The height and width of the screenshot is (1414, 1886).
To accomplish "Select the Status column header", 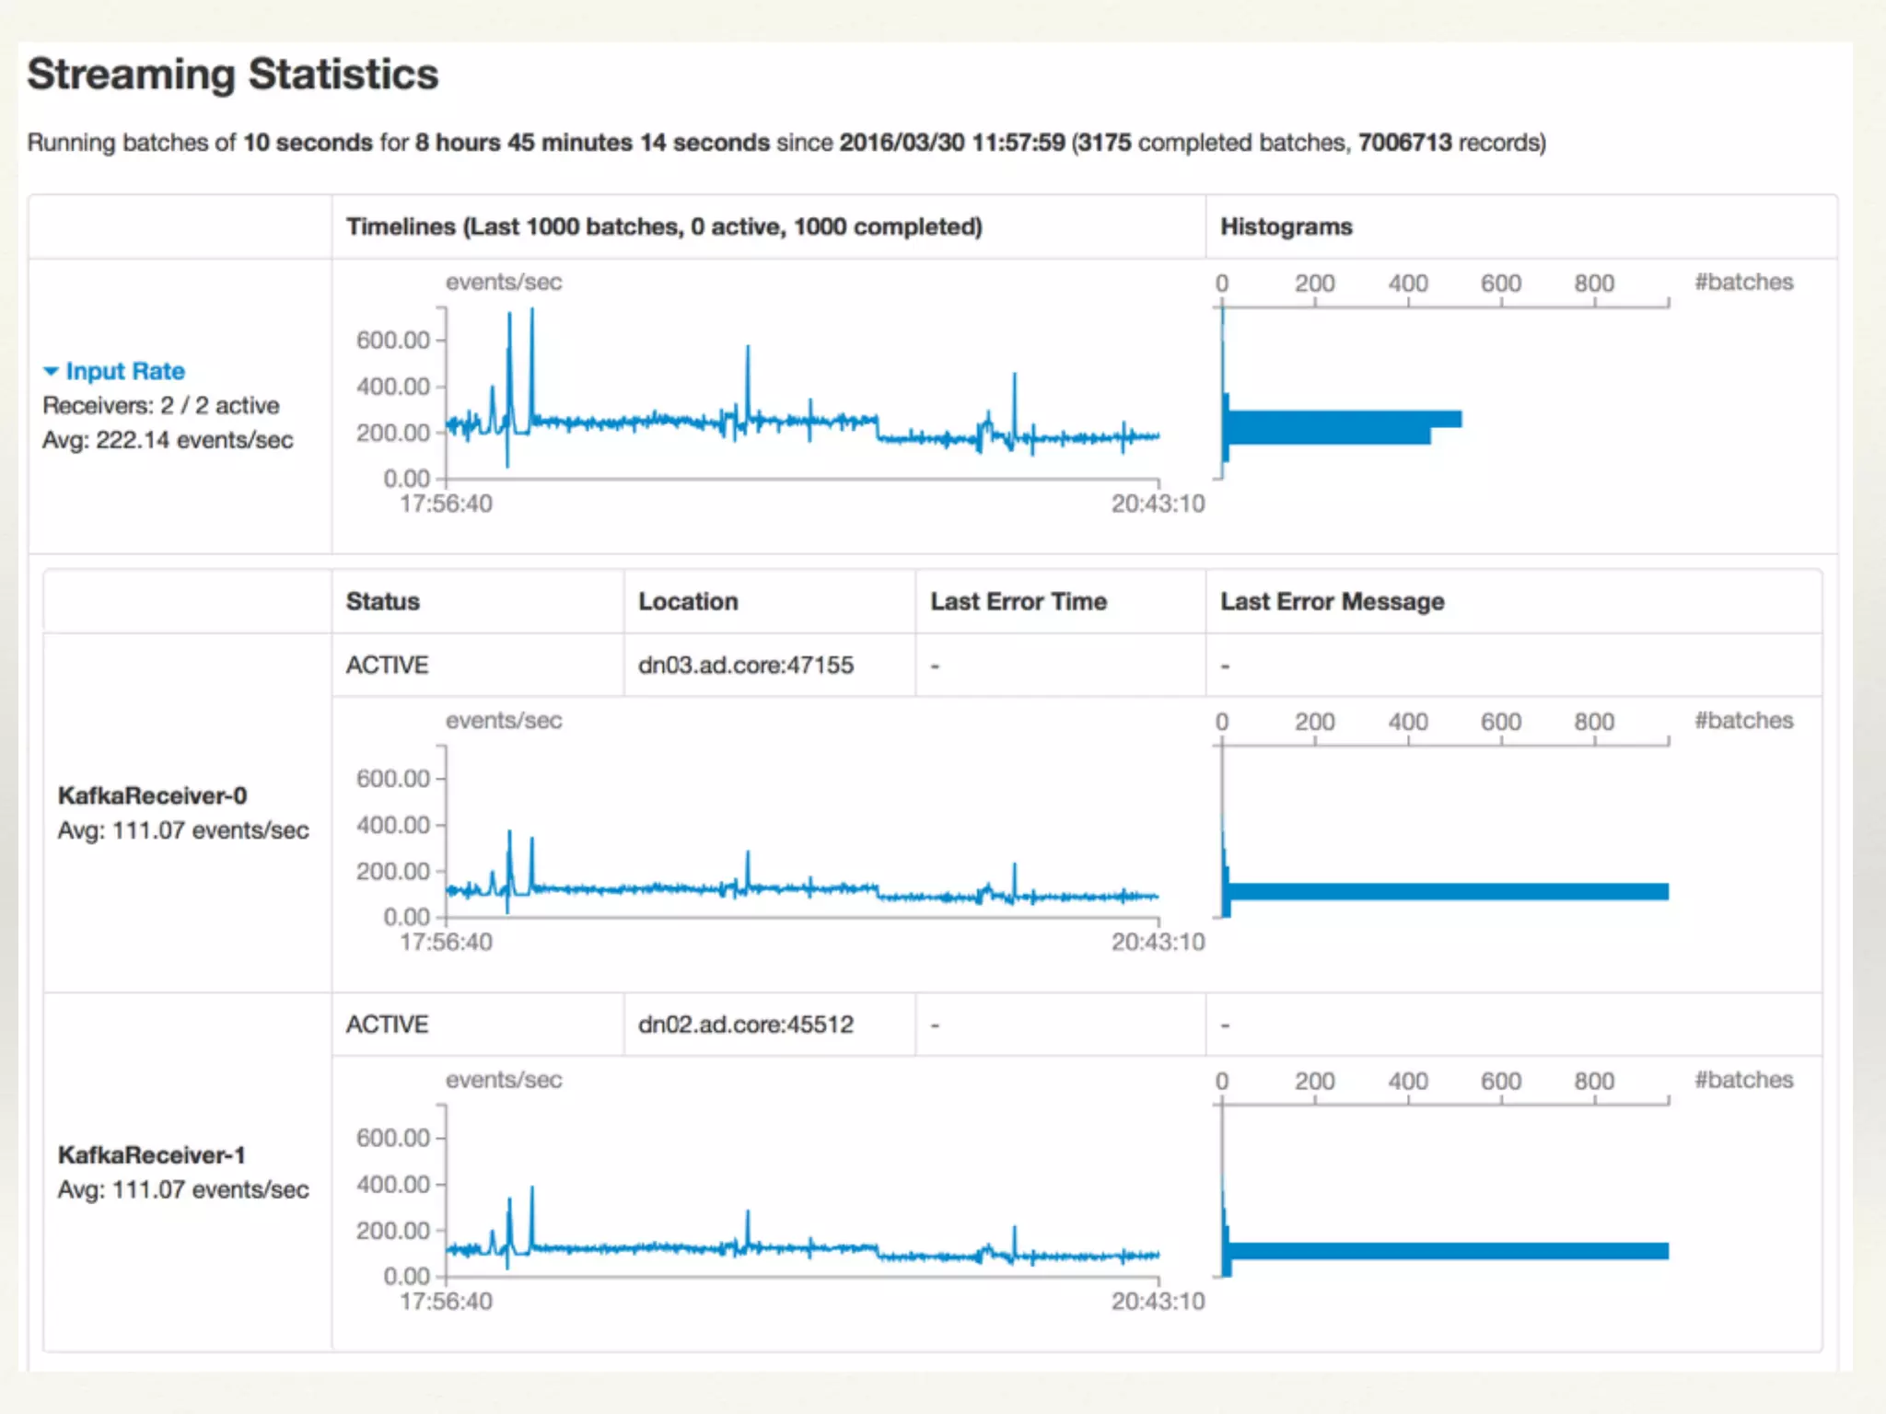I will (x=383, y=601).
